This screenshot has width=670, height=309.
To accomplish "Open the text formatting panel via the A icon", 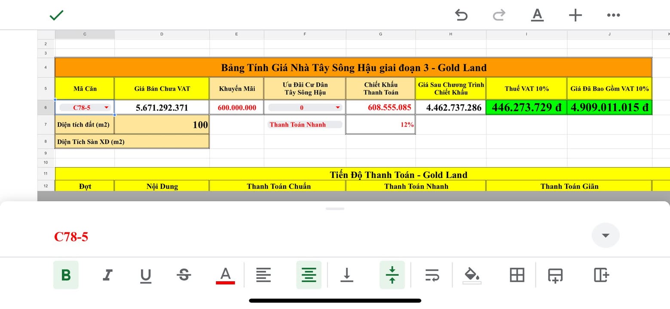I will [537, 15].
